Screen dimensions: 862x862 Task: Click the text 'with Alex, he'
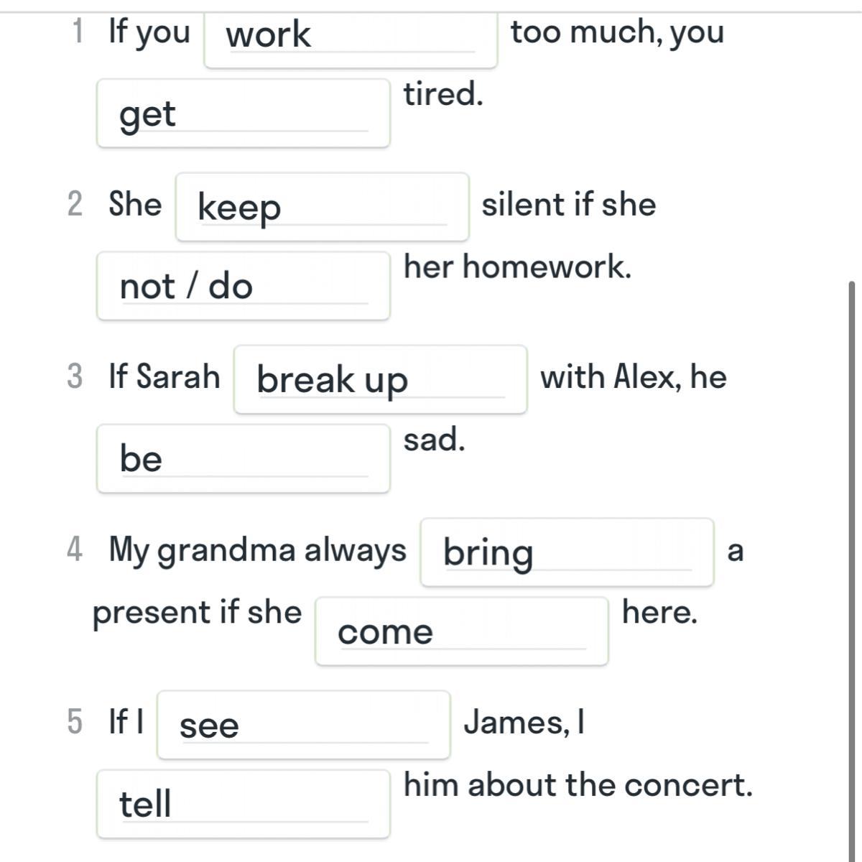point(634,377)
